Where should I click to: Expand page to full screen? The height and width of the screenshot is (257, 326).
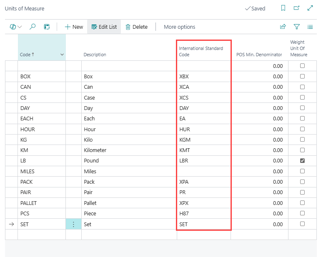pos(310,8)
